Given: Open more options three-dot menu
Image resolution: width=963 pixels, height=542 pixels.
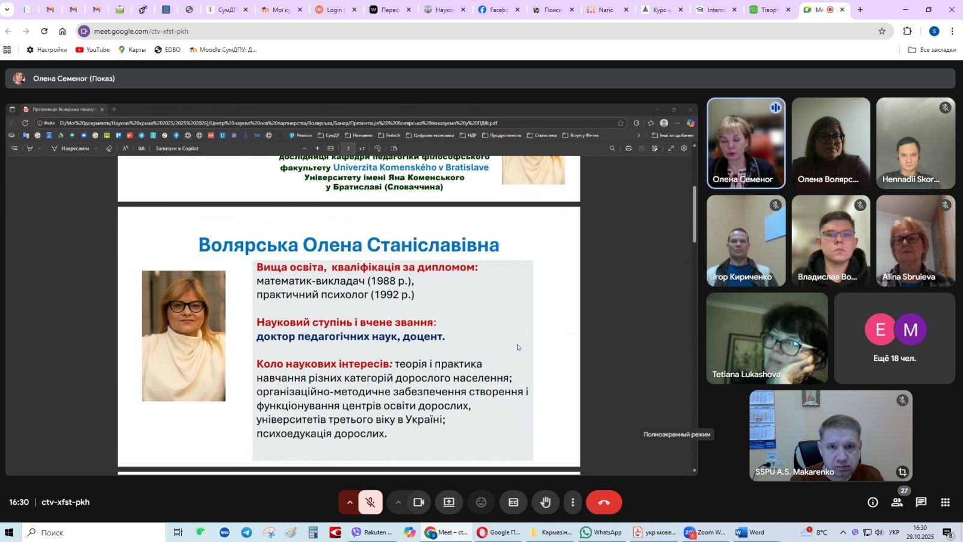Looking at the screenshot, I should (x=572, y=502).
